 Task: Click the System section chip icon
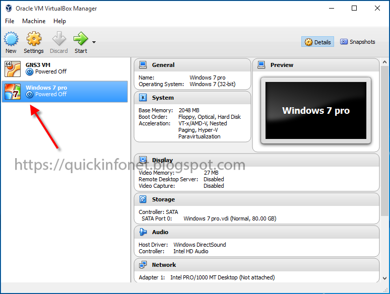[143, 98]
